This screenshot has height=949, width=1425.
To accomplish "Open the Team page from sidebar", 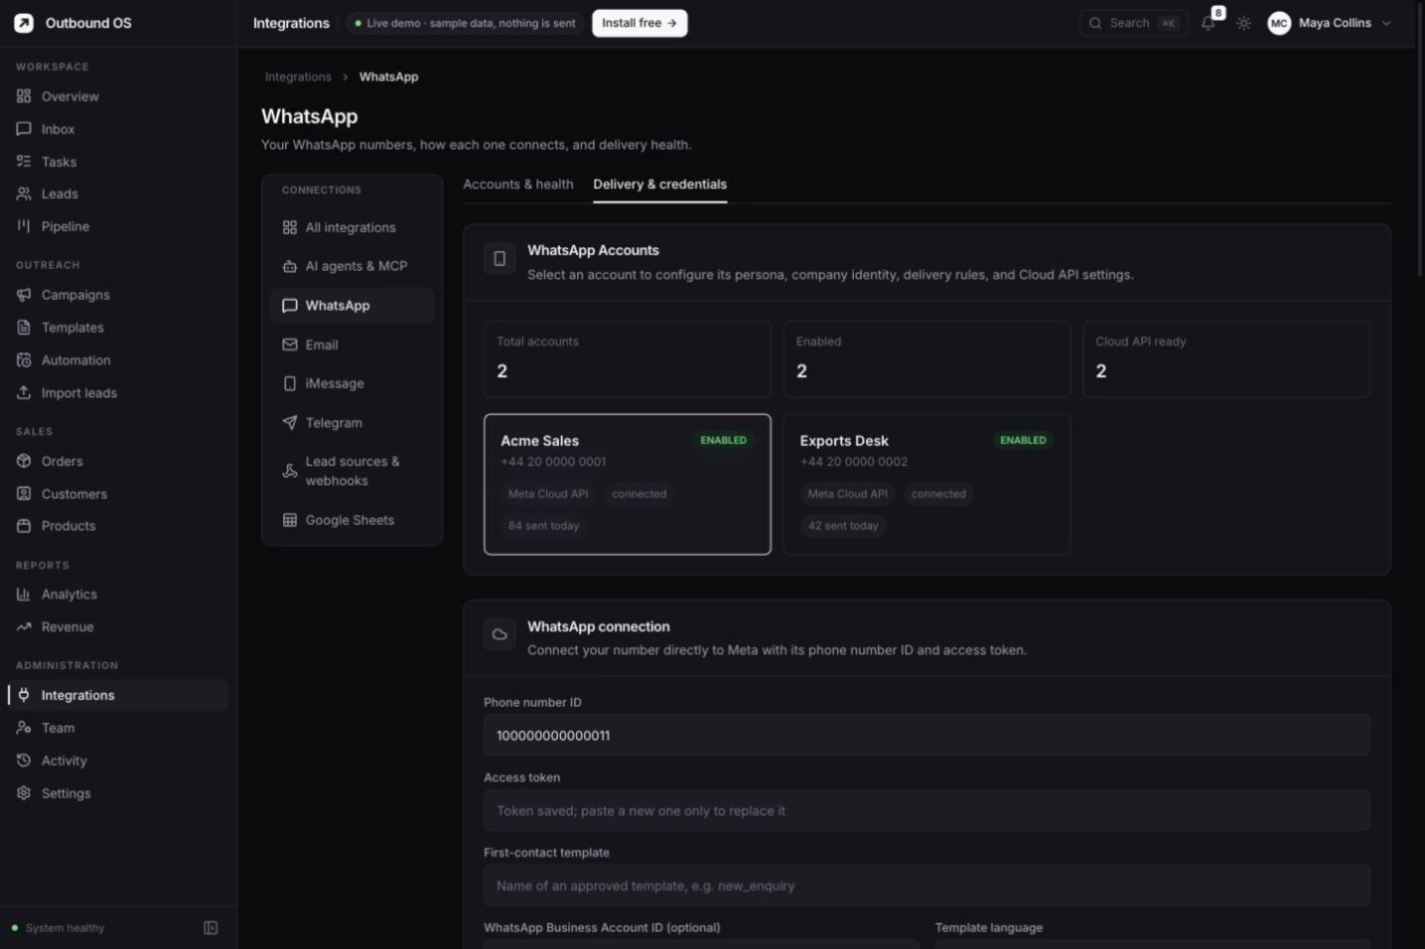I will pyautogui.click(x=118, y=728).
